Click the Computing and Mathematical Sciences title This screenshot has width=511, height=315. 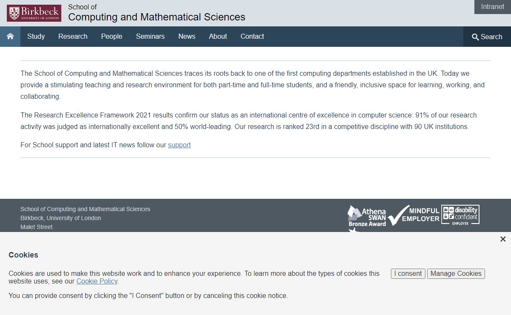coord(157,17)
